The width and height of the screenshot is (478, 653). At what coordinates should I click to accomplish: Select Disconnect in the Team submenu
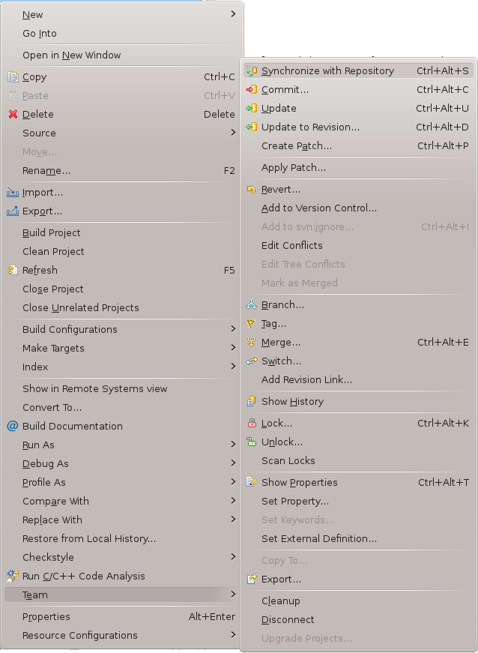tap(288, 620)
